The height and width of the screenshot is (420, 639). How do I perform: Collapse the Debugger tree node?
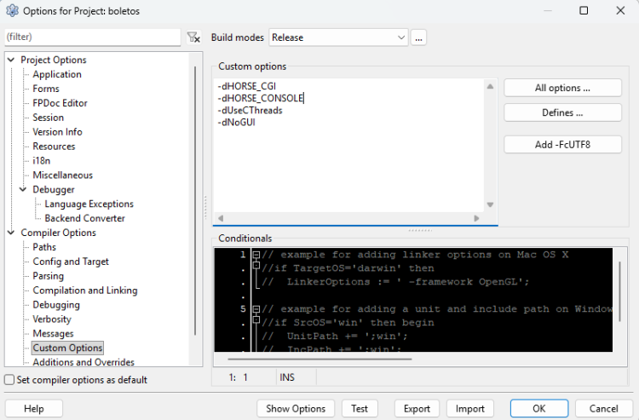click(23, 189)
